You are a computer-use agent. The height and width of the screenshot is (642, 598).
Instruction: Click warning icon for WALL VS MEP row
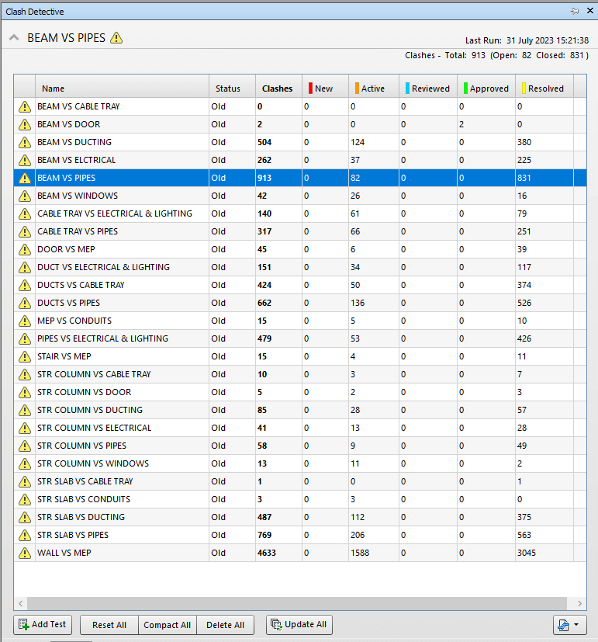(25, 554)
